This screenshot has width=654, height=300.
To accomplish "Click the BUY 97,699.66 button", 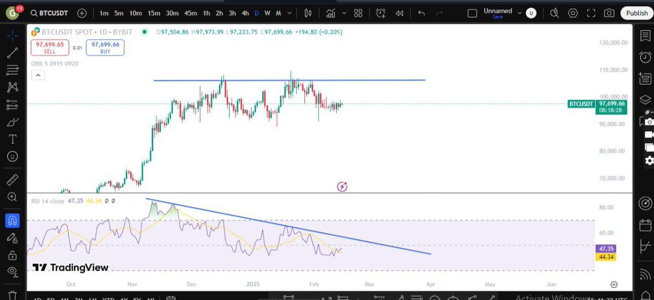I will 105,47.
